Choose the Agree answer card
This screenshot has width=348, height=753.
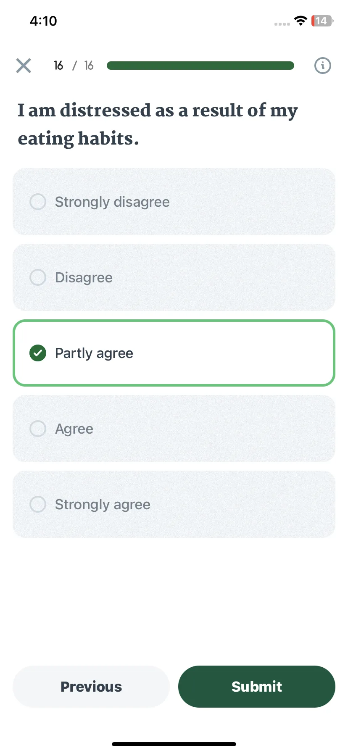click(x=174, y=429)
